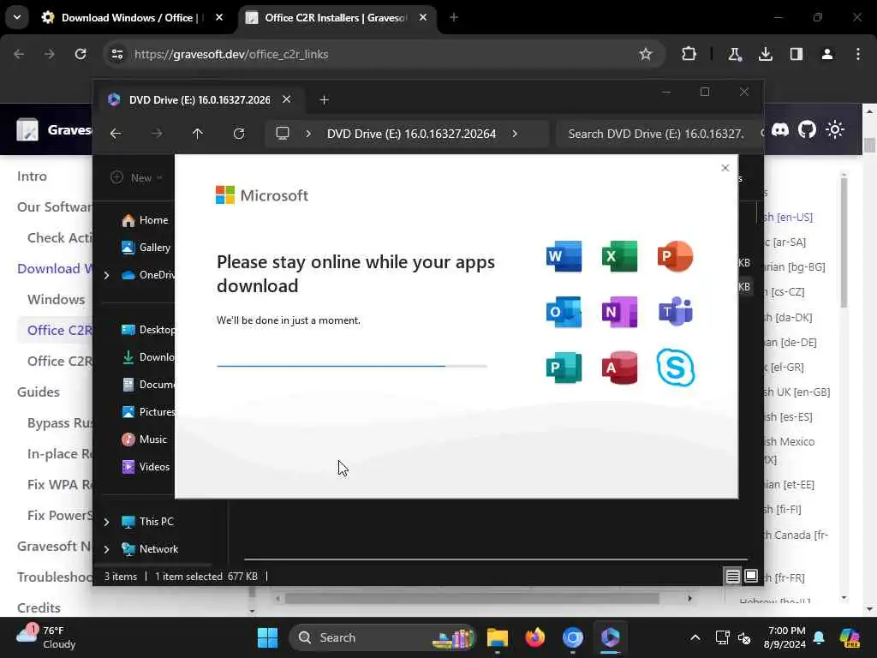Expand the This PC tree node
This screenshot has height=658, width=877.
tap(106, 522)
